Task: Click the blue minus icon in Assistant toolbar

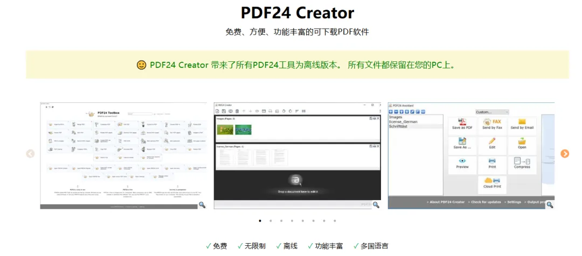Action: 396,112
